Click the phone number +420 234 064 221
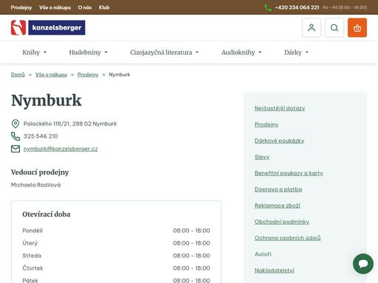 pyautogui.click(x=297, y=7)
